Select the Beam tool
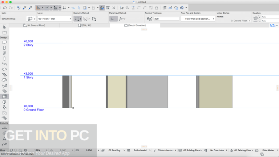 tap(4, 64)
